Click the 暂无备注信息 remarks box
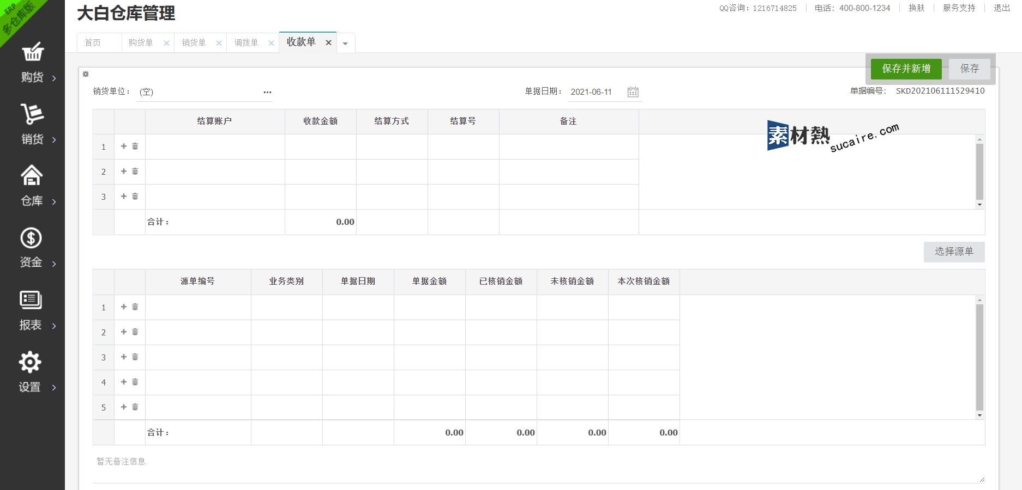The height and width of the screenshot is (490, 1022). (x=539, y=468)
